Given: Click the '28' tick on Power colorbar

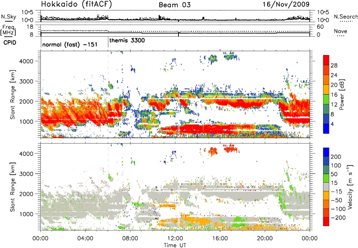Looking at the screenshot, I should coord(334,65).
